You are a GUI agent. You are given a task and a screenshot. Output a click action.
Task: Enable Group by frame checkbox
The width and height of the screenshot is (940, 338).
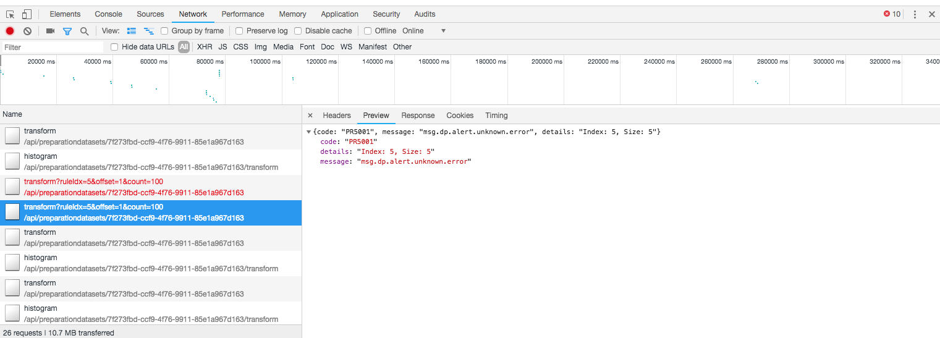164,31
